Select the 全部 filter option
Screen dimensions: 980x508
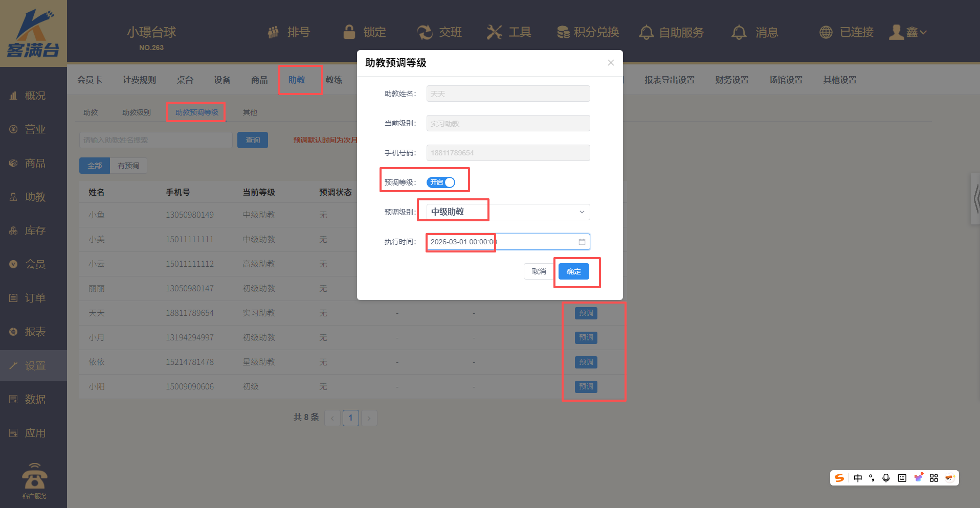(95, 166)
